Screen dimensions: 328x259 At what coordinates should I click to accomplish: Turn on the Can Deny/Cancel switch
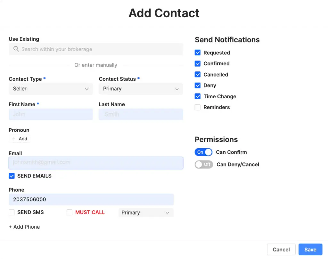pyautogui.click(x=204, y=165)
